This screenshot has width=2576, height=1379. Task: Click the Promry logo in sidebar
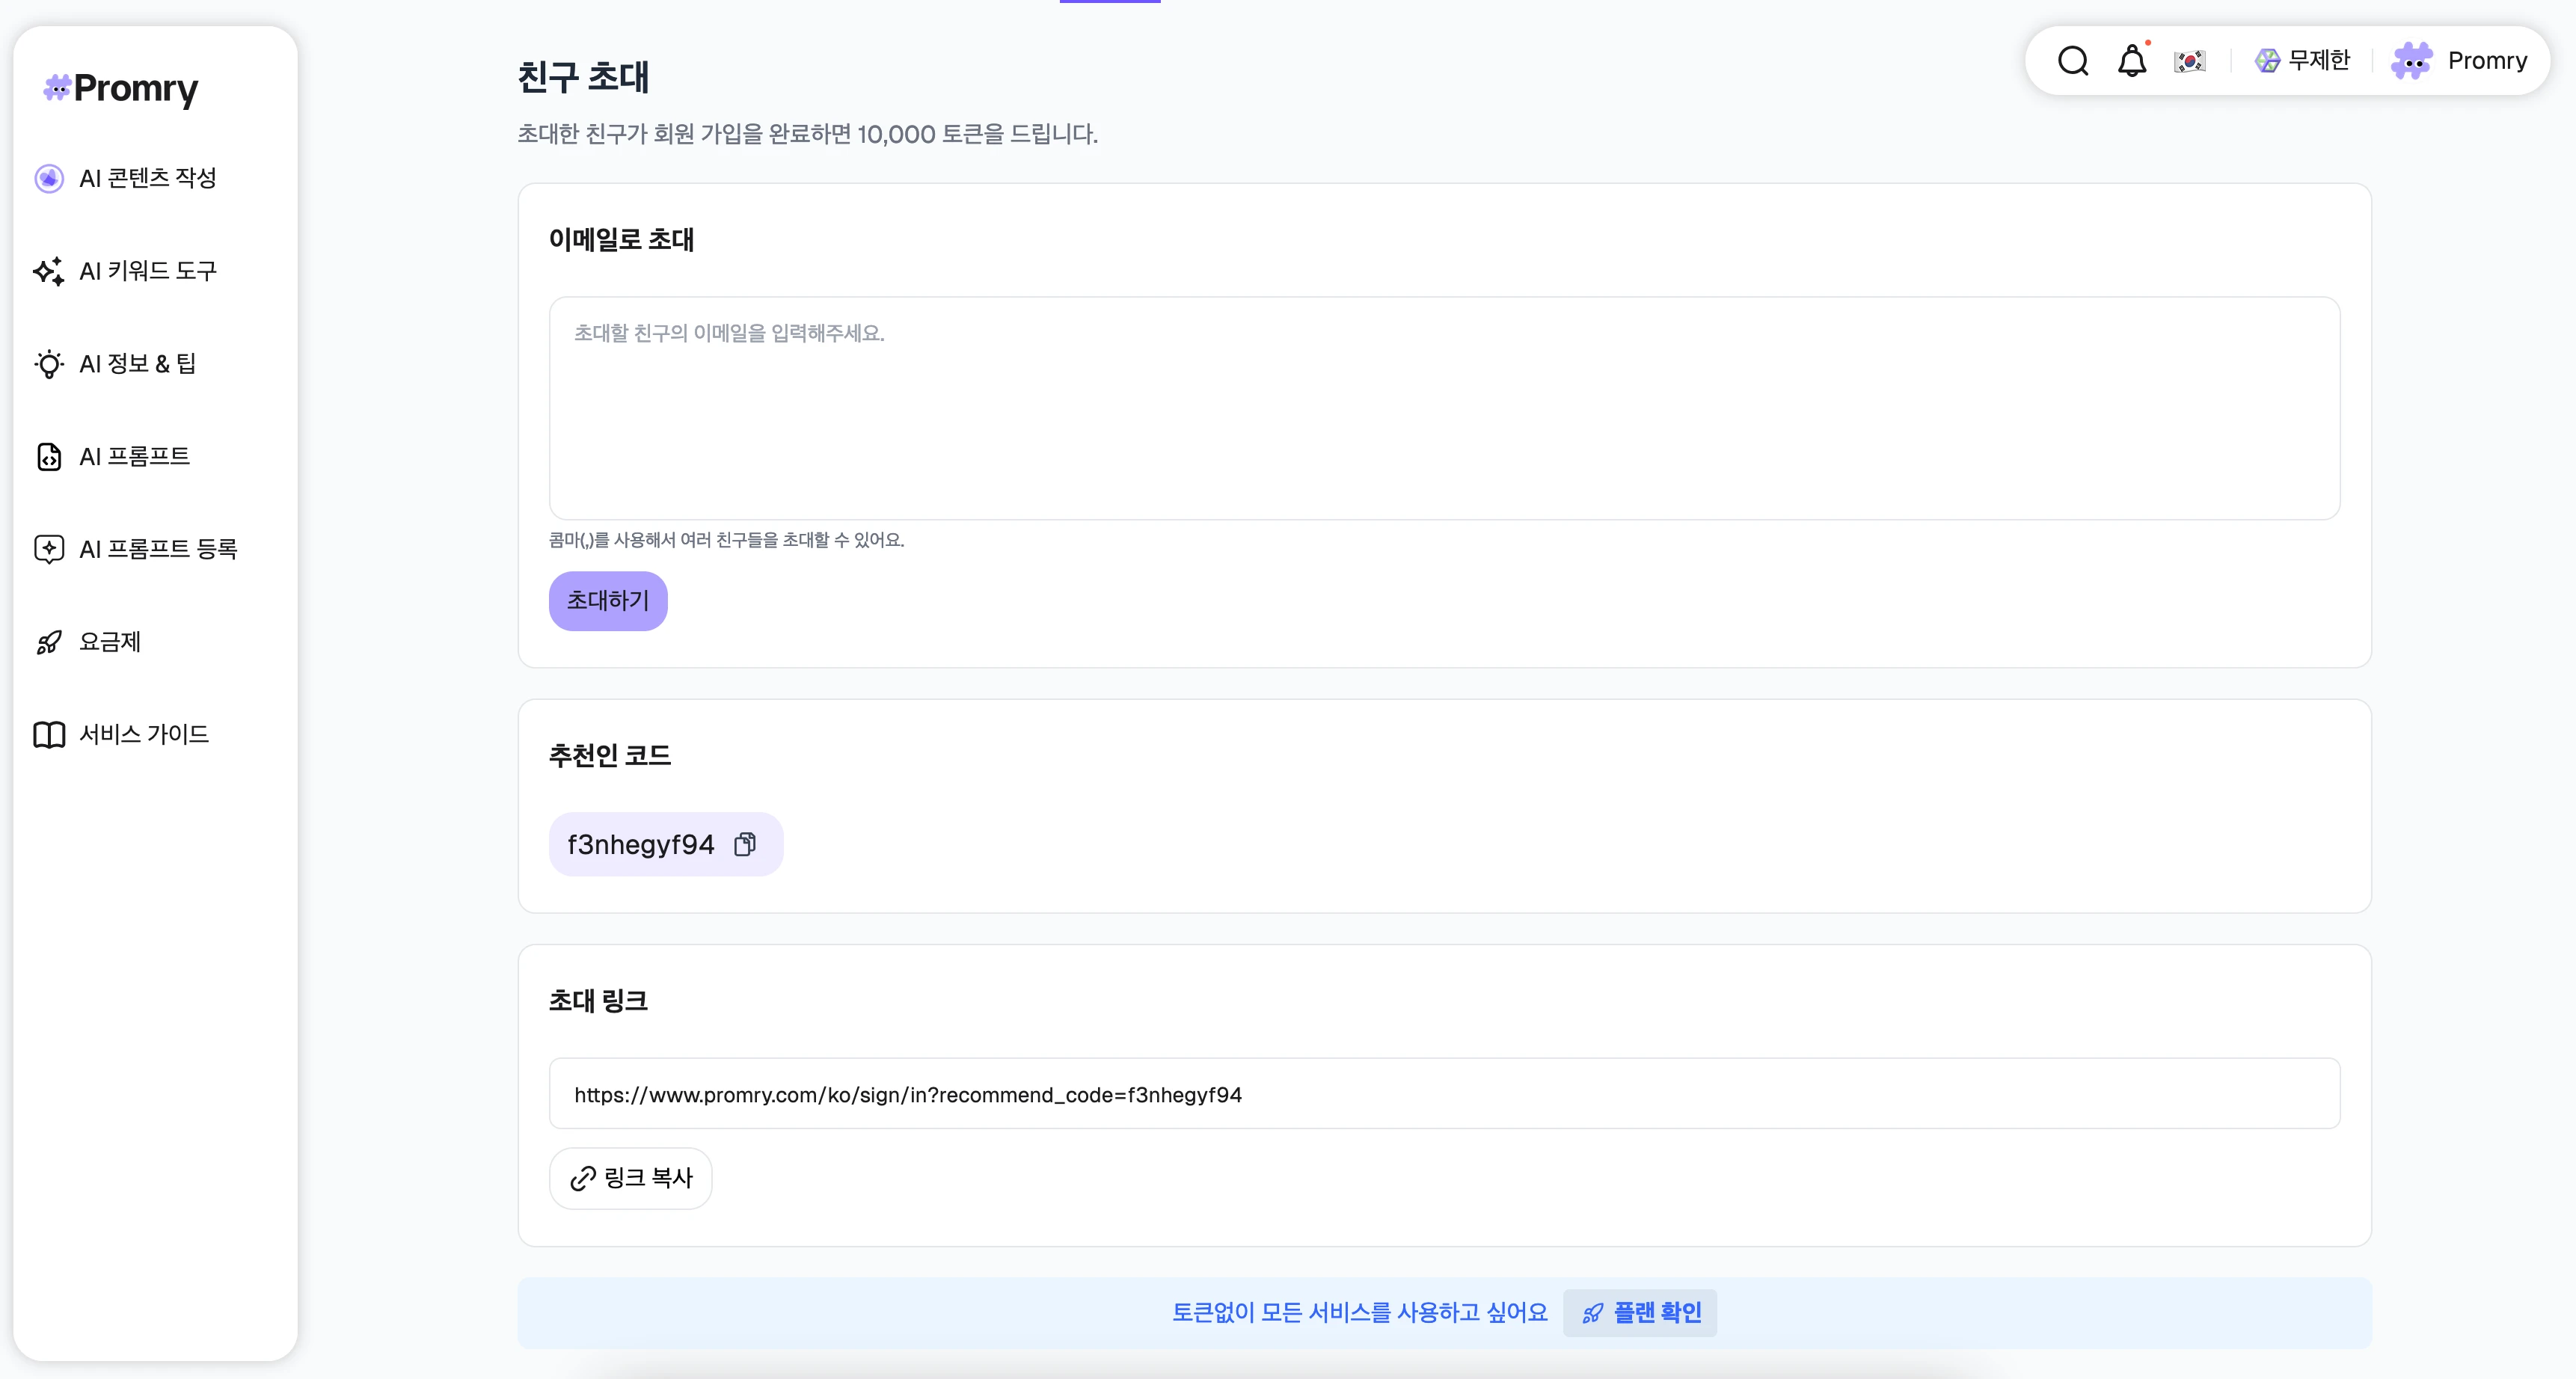pos(121,88)
